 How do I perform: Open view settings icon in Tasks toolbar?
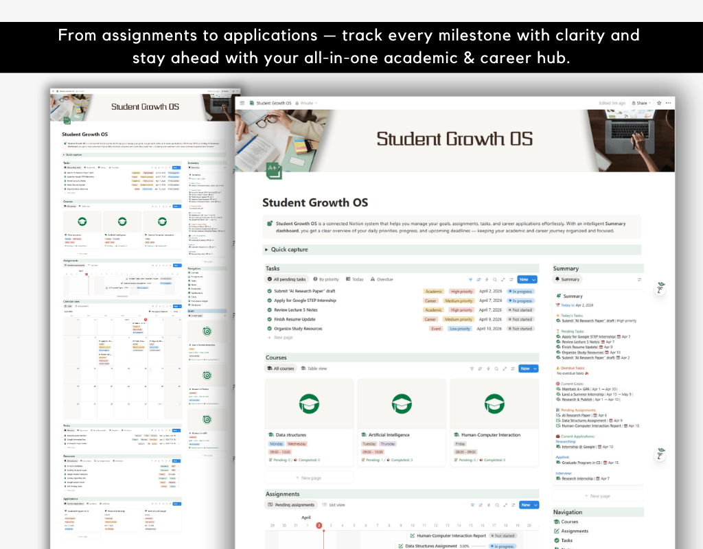pyautogui.click(x=511, y=280)
